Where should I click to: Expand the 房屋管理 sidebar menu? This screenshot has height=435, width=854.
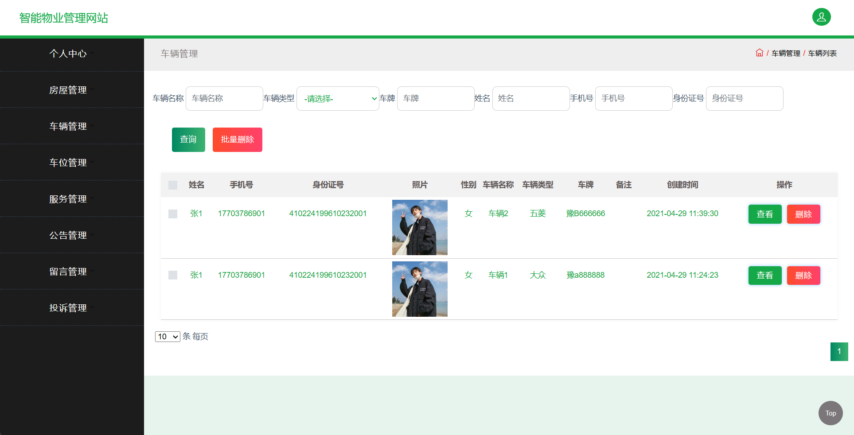point(69,90)
